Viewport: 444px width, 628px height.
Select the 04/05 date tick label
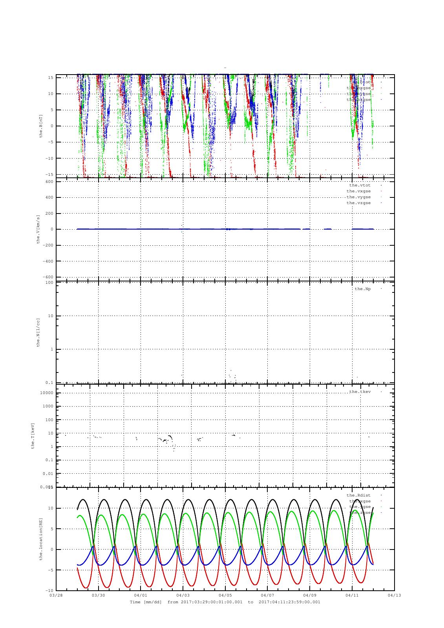[x=225, y=595]
